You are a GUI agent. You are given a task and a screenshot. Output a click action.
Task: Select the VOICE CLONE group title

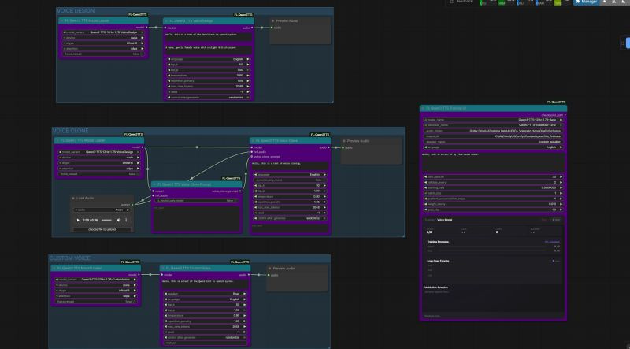pyautogui.click(x=71, y=131)
